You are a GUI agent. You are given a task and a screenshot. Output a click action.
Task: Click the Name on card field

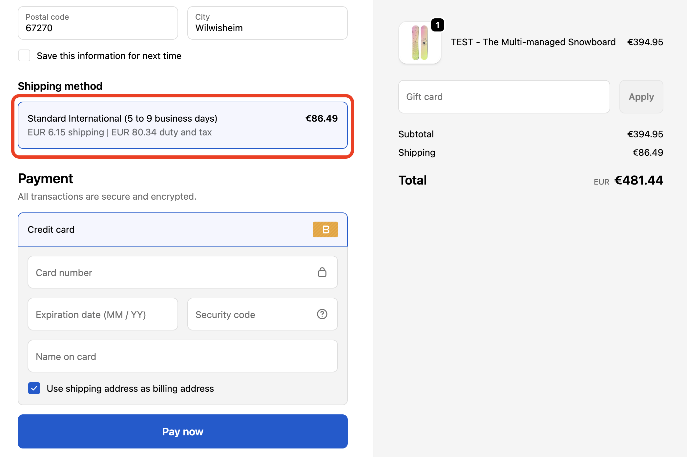pos(182,356)
